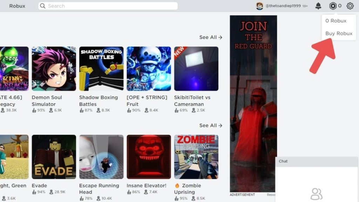Open the Robux tab in the top navigation
The image size is (359, 202).
(17, 6)
